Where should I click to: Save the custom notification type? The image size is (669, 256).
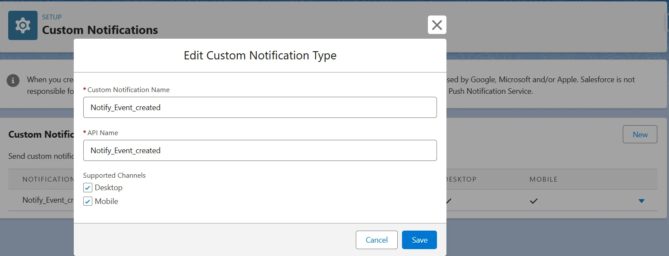pyautogui.click(x=419, y=240)
